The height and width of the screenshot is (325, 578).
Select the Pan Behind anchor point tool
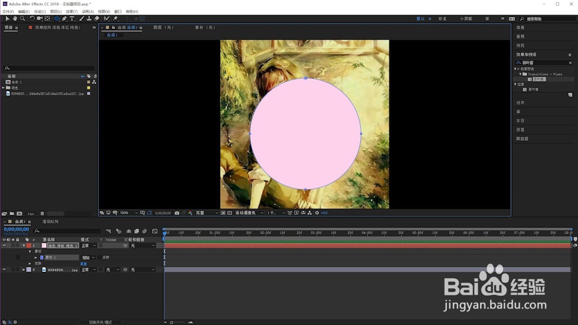pyautogui.click(x=47, y=18)
